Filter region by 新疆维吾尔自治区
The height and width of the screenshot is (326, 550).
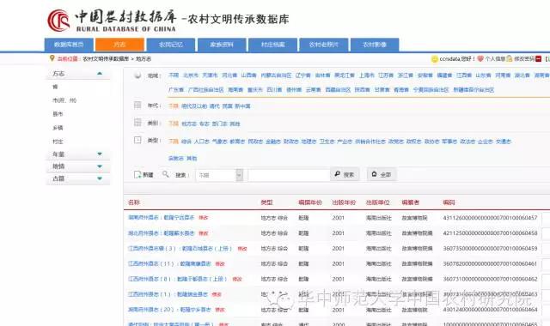point(474,90)
